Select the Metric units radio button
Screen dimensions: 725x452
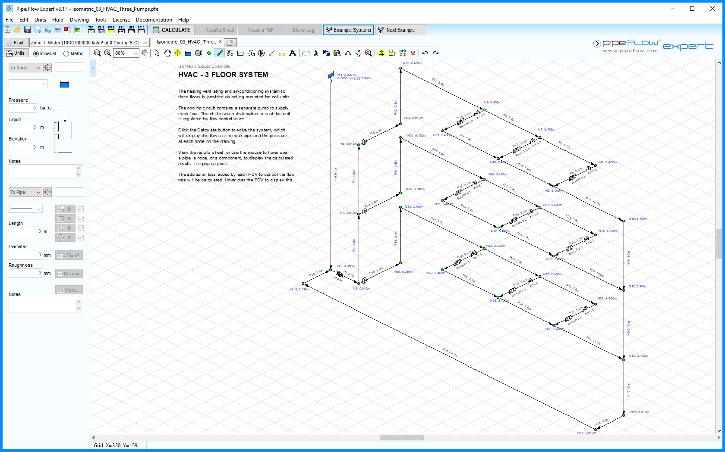(x=66, y=53)
